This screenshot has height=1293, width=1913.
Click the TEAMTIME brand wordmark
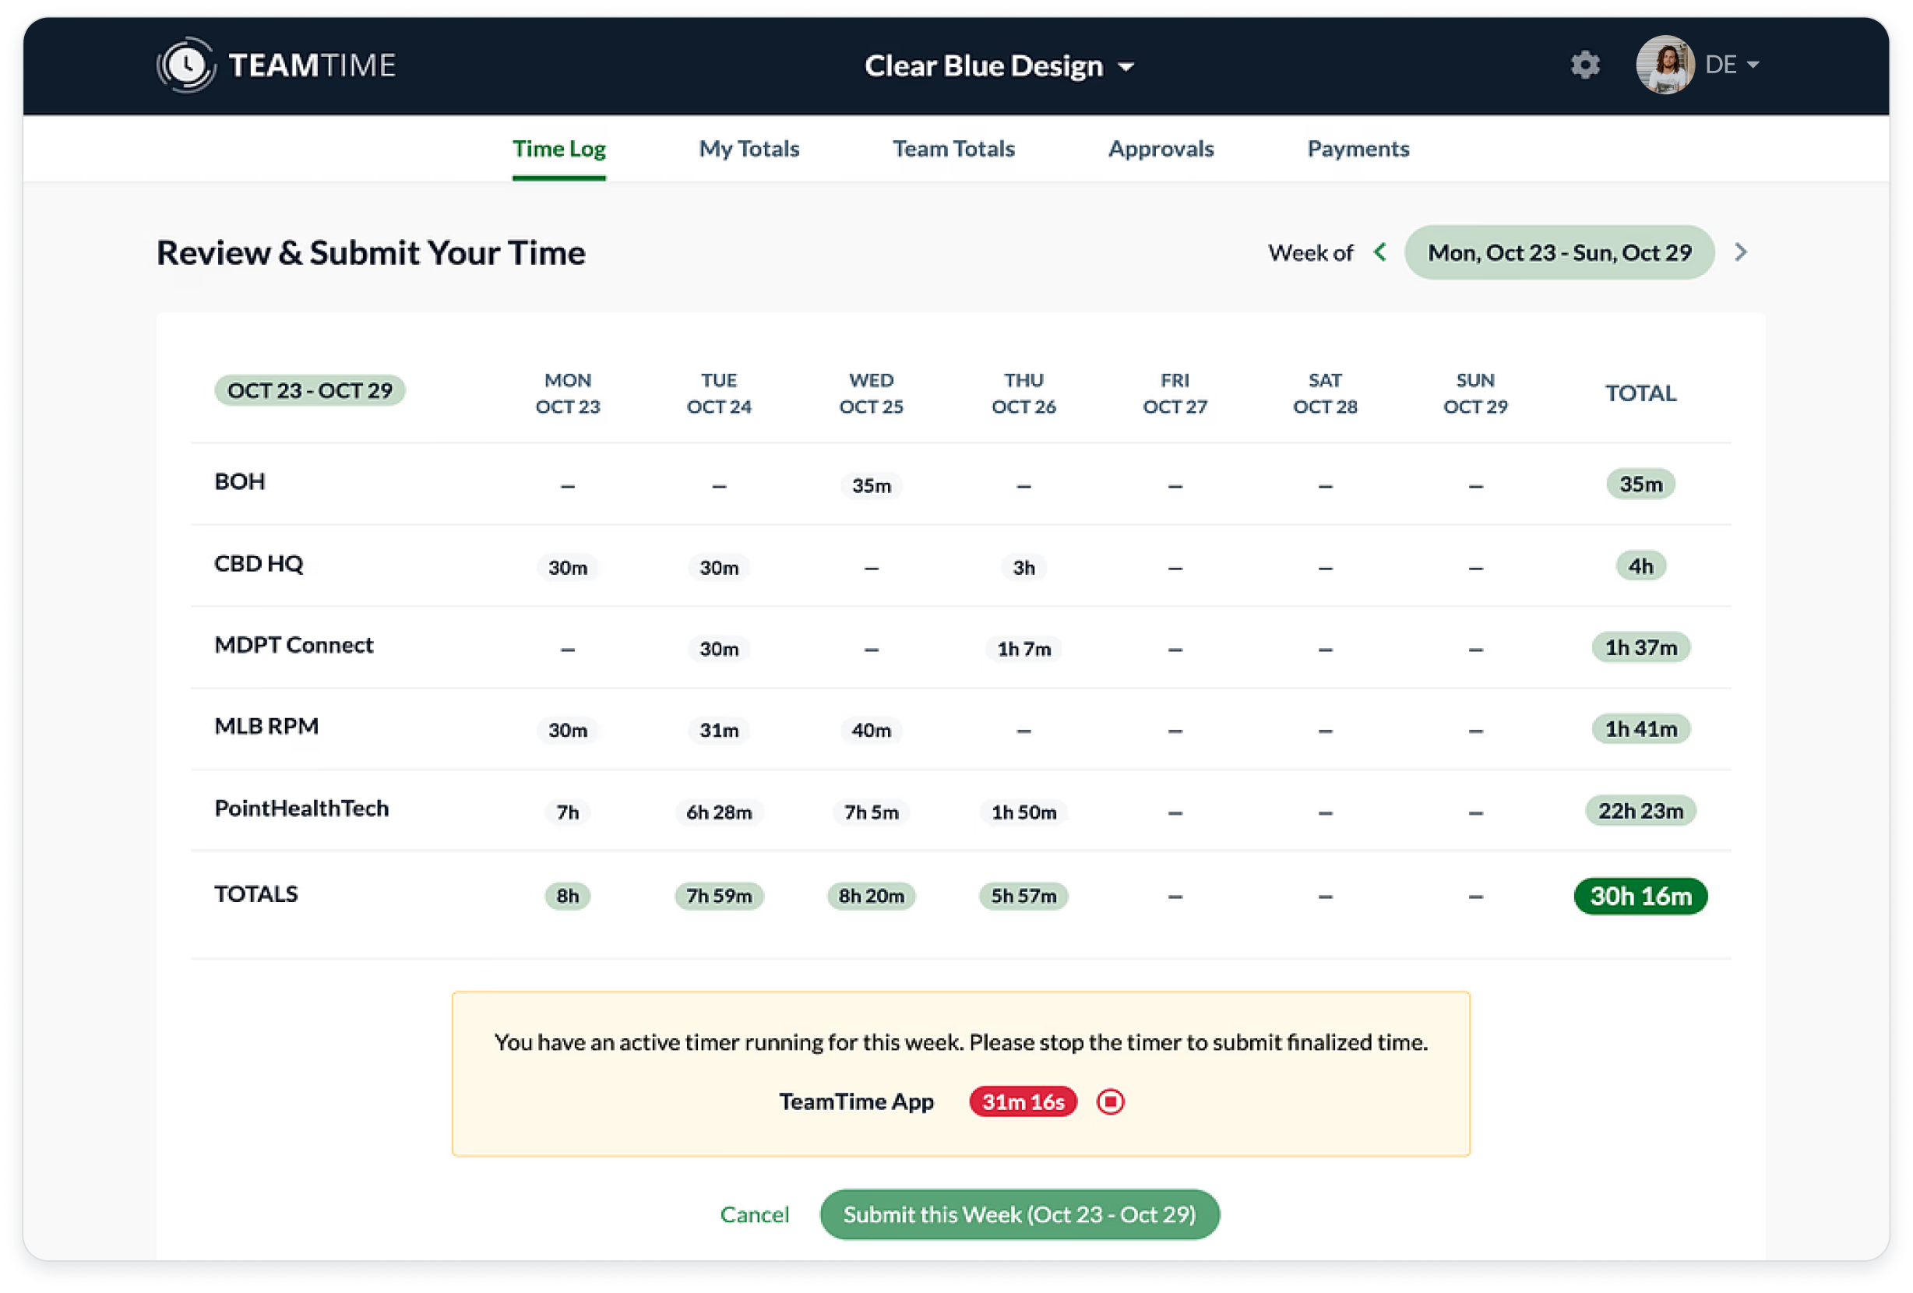coord(312,65)
